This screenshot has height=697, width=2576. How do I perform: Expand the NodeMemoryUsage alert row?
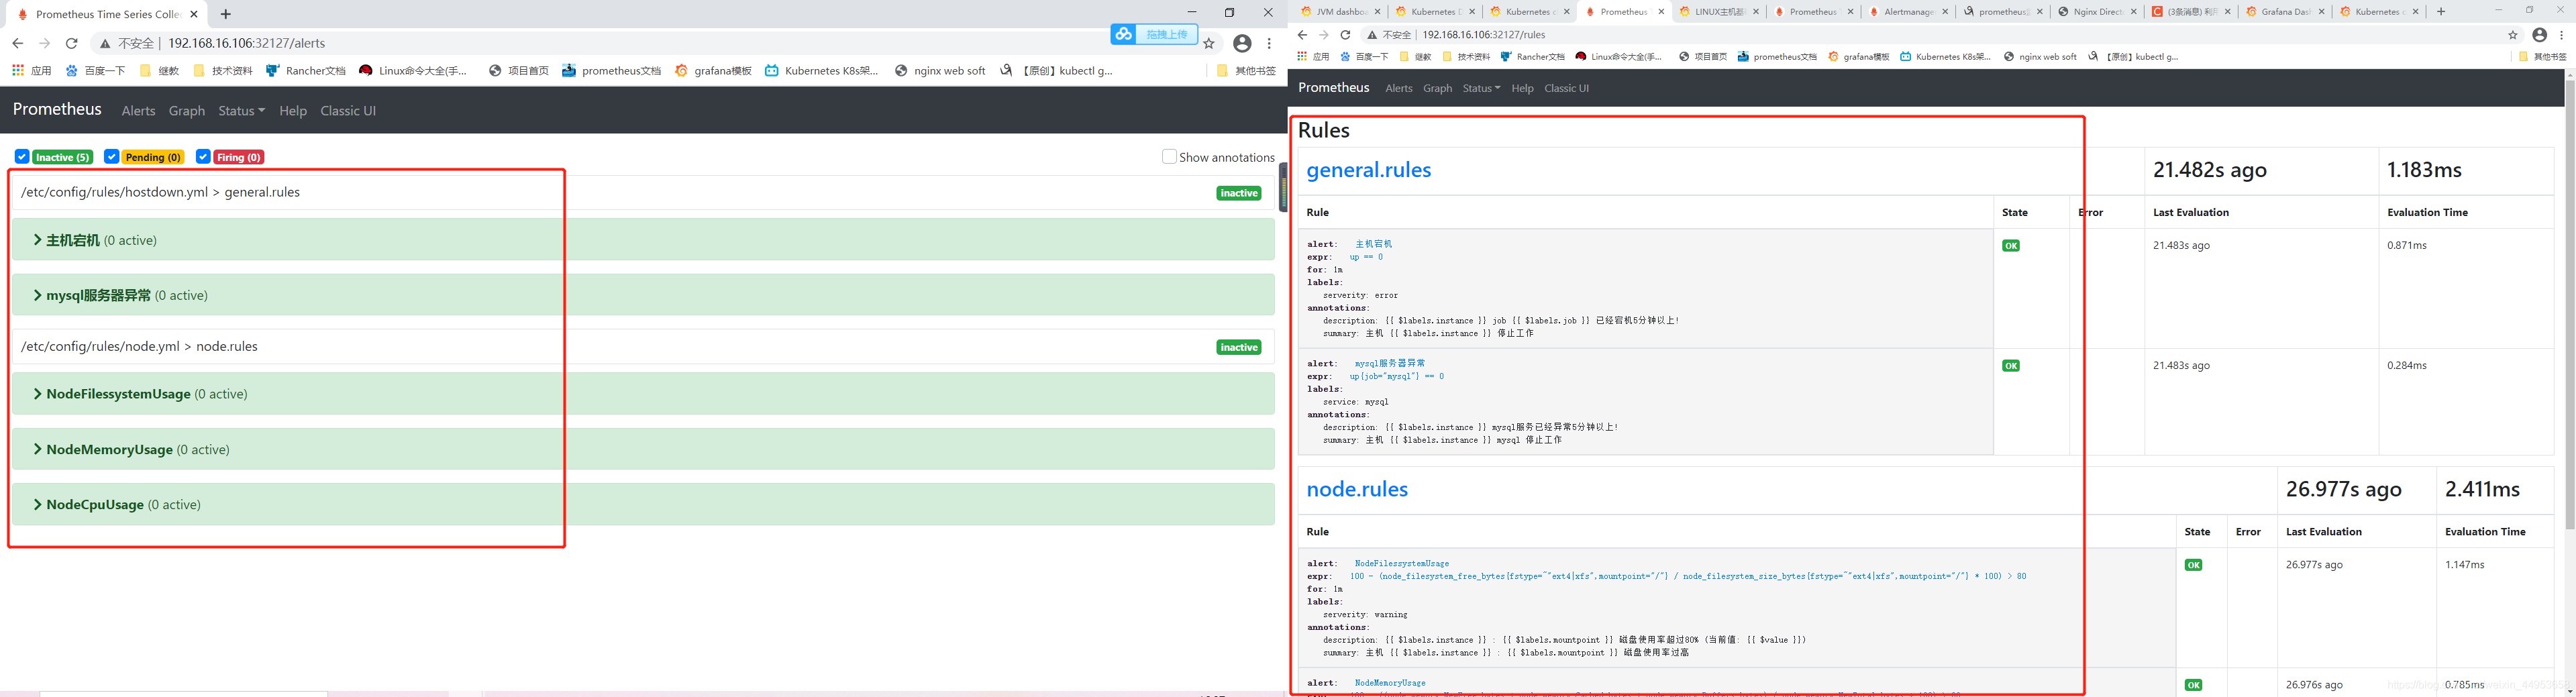click(643, 449)
